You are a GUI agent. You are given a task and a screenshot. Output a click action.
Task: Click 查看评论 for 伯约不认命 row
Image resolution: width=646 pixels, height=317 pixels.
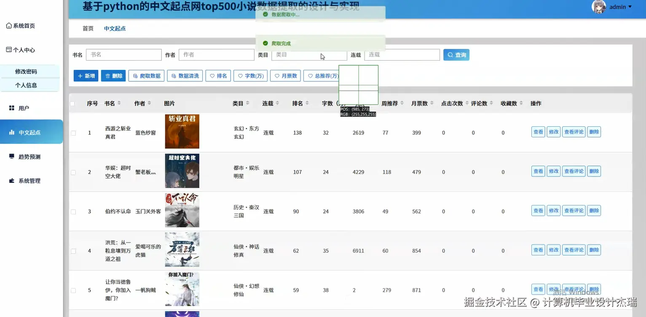click(x=574, y=210)
